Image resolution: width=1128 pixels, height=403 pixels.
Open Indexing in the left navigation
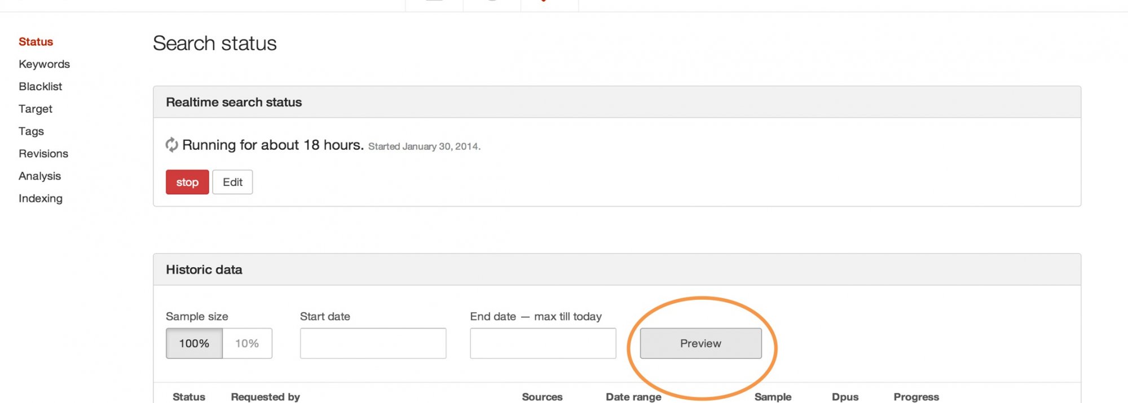(40, 198)
